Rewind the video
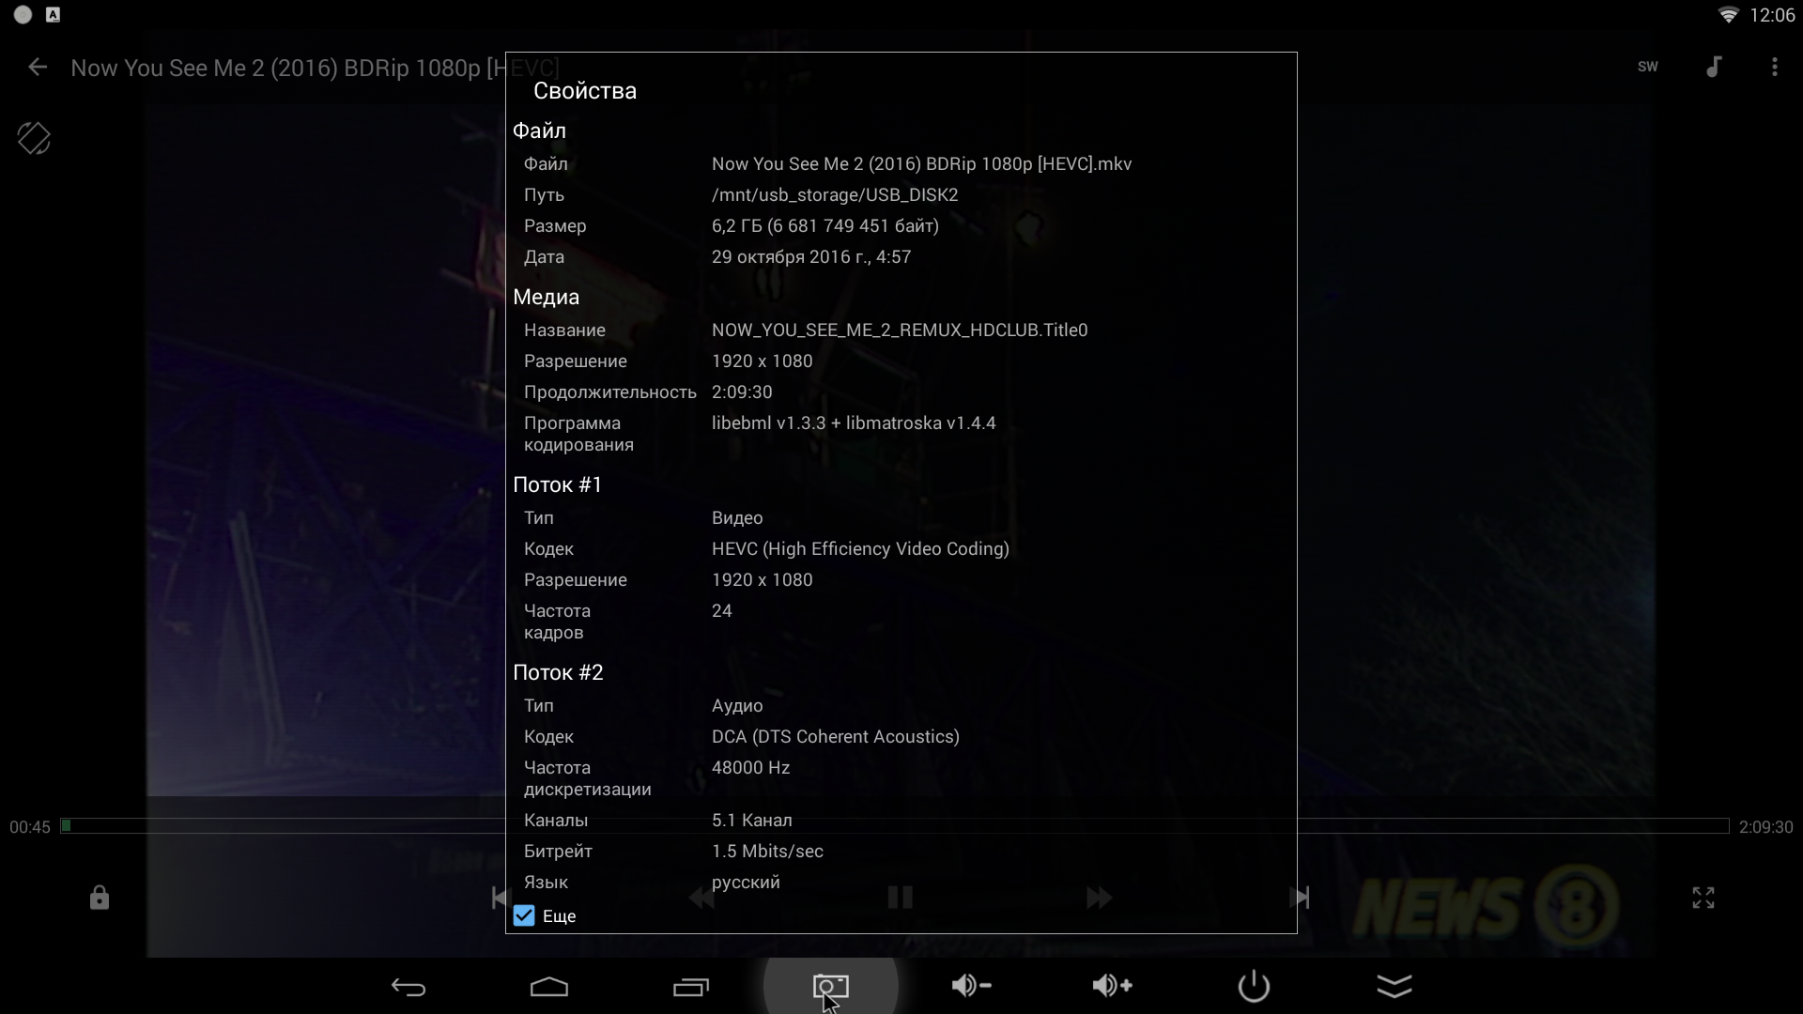The height and width of the screenshot is (1014, 1803). click(x=701, y=898)
